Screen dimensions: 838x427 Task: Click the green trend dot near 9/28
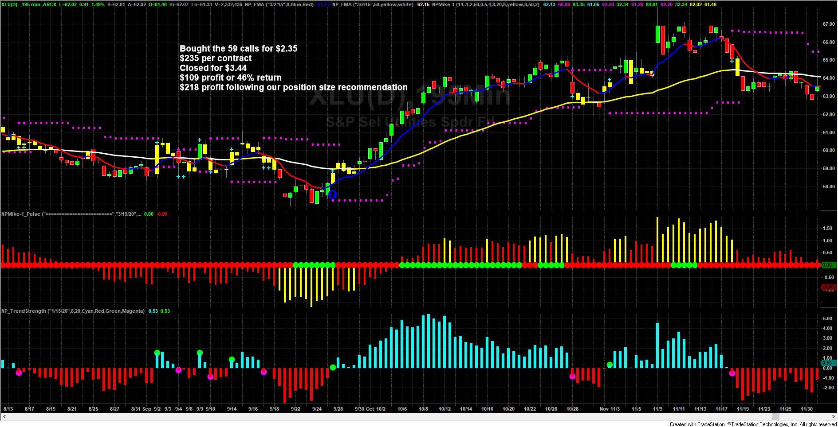[333, 368]
